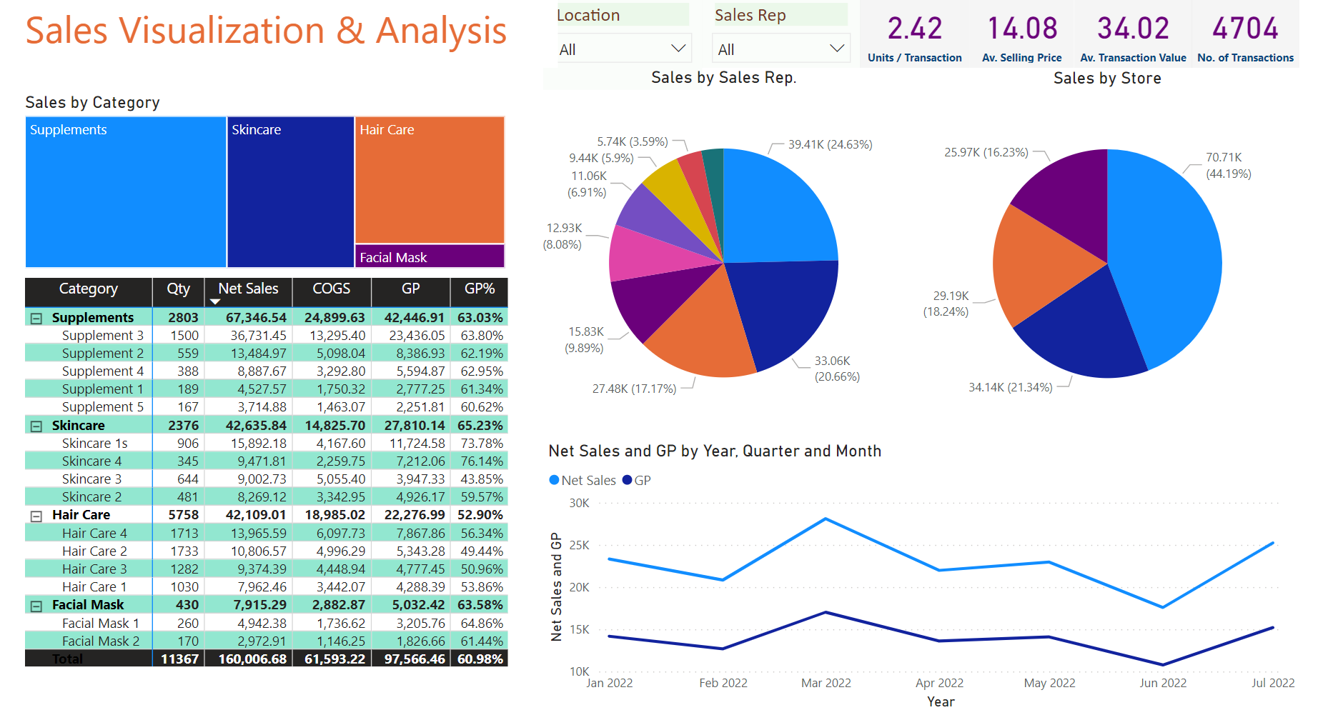The image size is (1343, 715).
Task: Select the Hair Care block in the treemap
Action: [x=429, y=179]
